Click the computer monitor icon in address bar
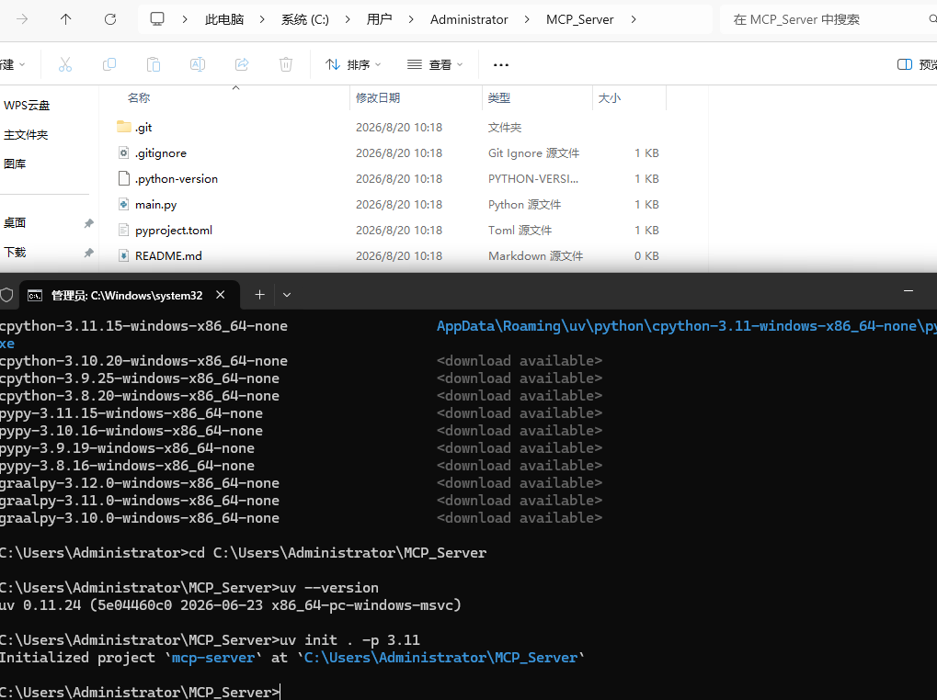Image resolution: width=937 pixels, height=700 pixels. pyautogui.click(x=157, y=19)
